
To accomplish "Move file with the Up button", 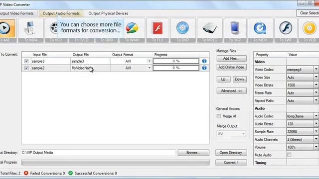I will point(223,80).
